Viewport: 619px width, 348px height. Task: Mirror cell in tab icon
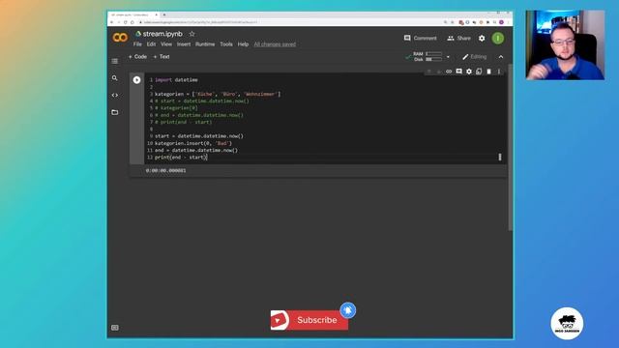(x=479, y=72)
